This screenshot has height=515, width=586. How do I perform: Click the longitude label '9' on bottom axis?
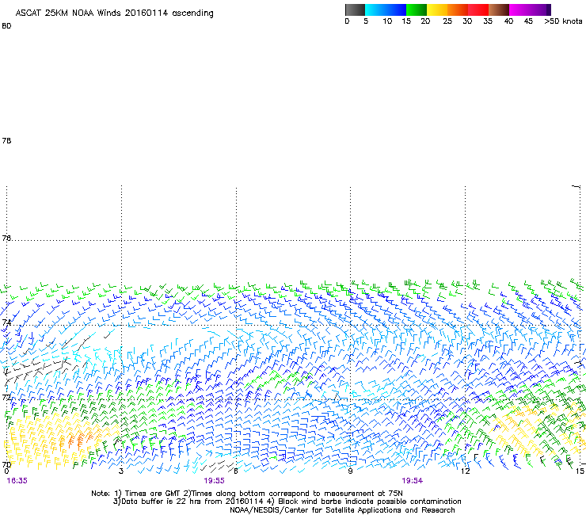click(350, 471)
